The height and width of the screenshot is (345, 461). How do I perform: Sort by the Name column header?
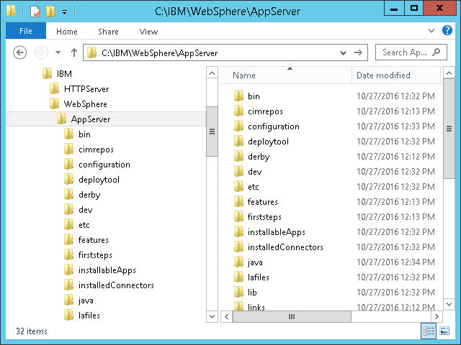(244, 75)
